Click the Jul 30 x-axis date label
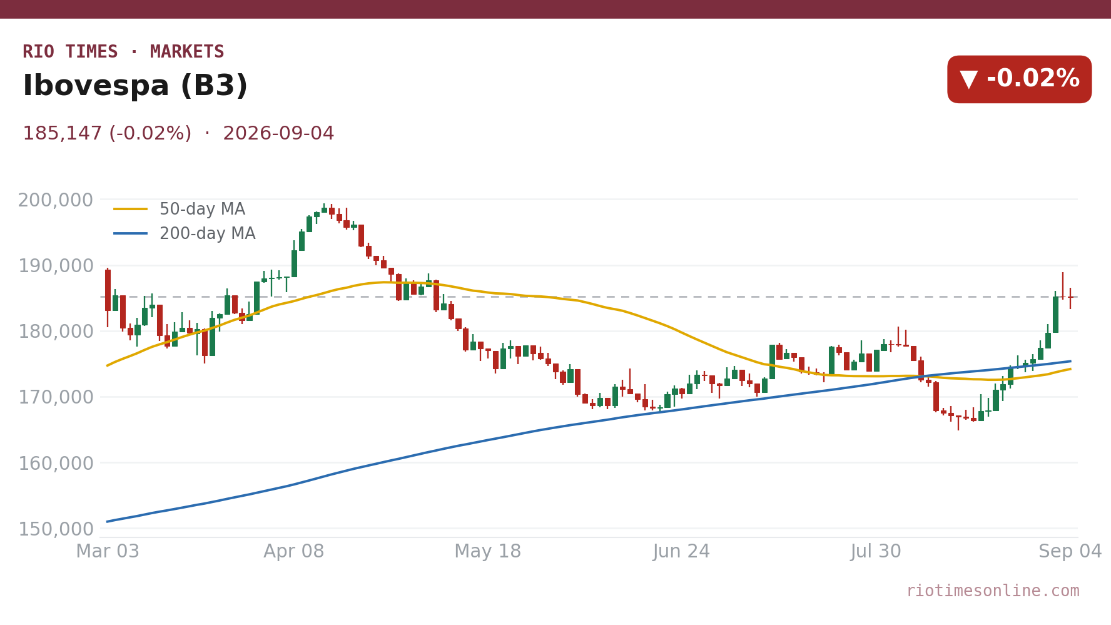Image resolution: width=1111 pixels, height=625 pixels. click(x=876, y=551)
